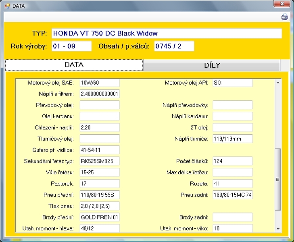Screen dimensions: 294x242
Task: Click the vertical scrollbar thumb
Action: 278,179
